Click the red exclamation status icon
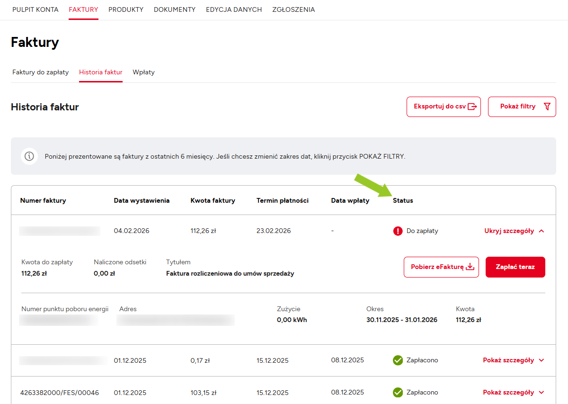568x404 pixels. click(x=398, y=231)
